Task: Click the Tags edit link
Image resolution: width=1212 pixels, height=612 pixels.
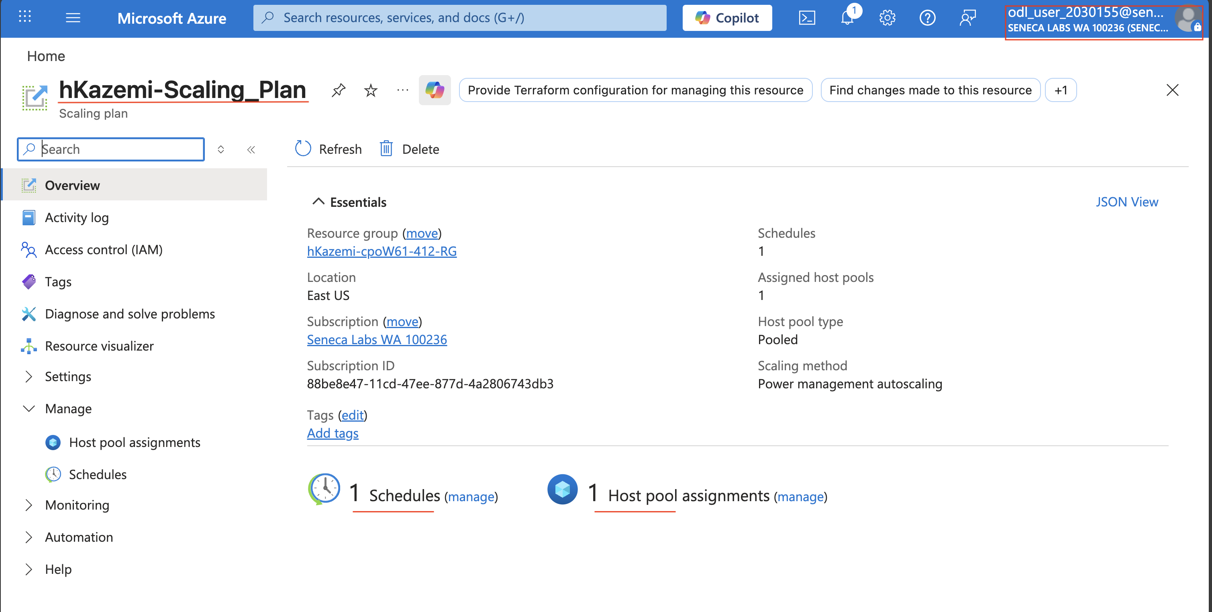Action: 353,415
